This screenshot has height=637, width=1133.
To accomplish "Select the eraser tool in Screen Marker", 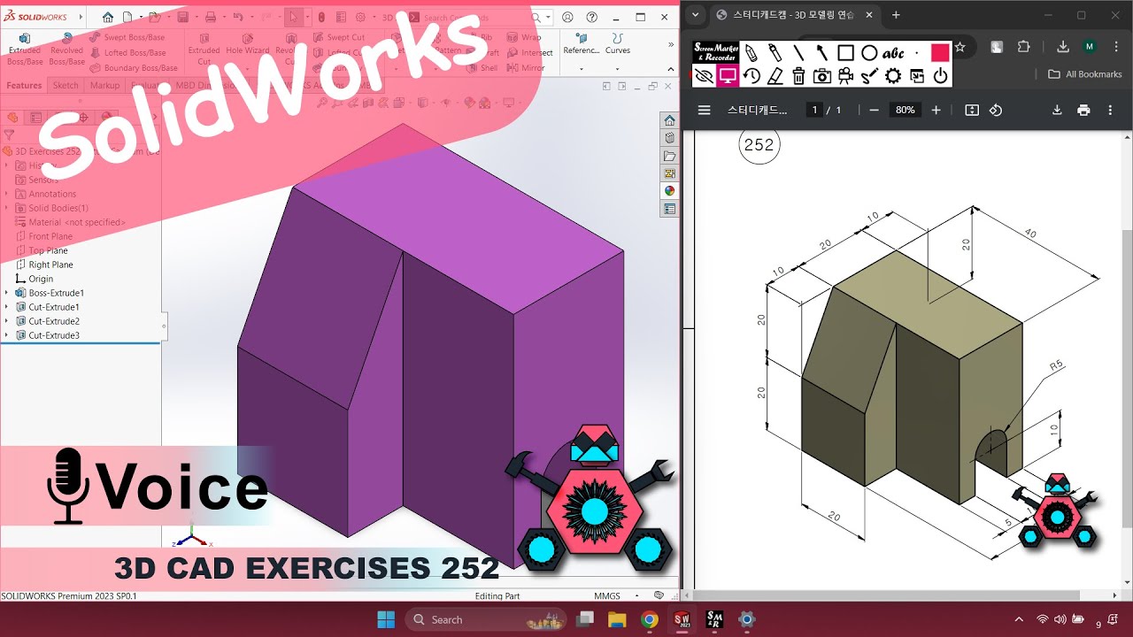I will click(775, 76).
